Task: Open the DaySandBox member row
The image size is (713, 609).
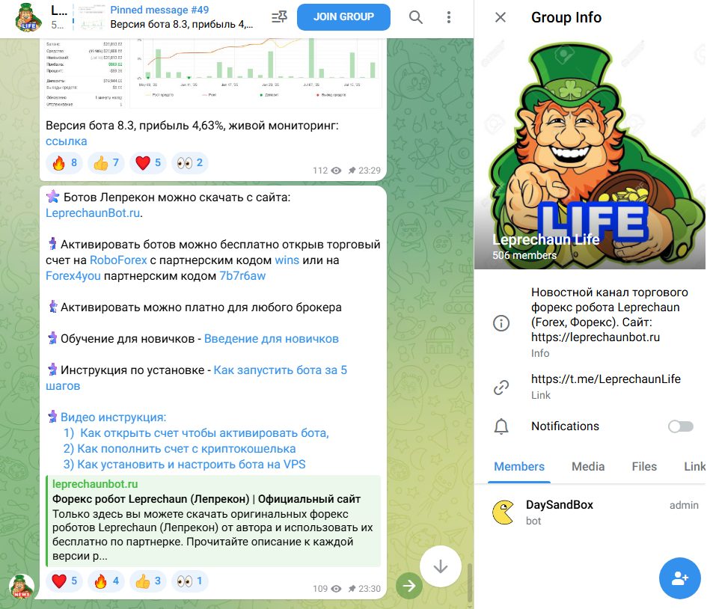Action: pos(590,512)
